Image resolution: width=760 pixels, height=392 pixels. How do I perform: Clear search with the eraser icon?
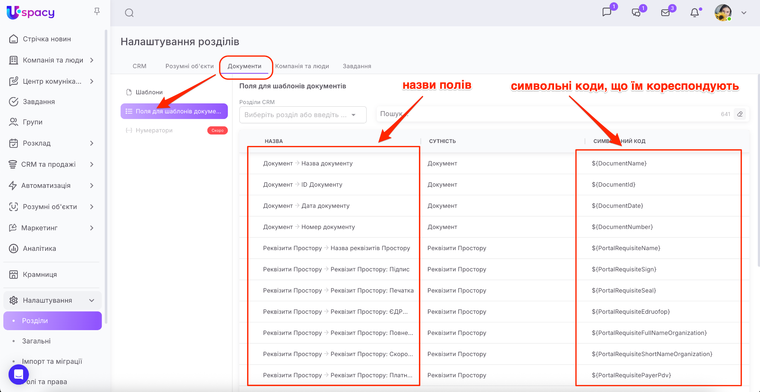(x=740, y=114)
